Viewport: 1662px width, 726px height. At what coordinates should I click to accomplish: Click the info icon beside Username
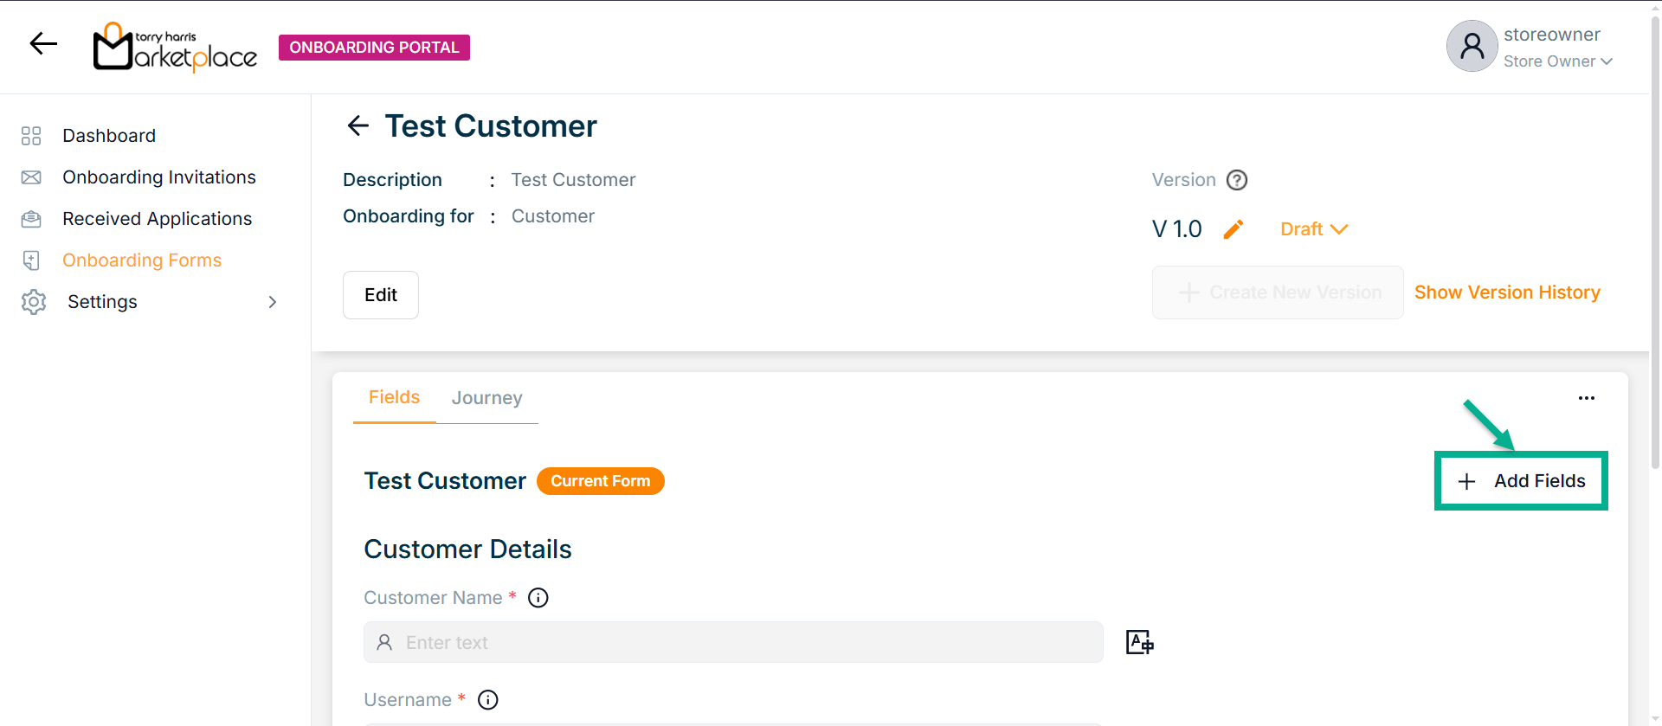[488, 700]
